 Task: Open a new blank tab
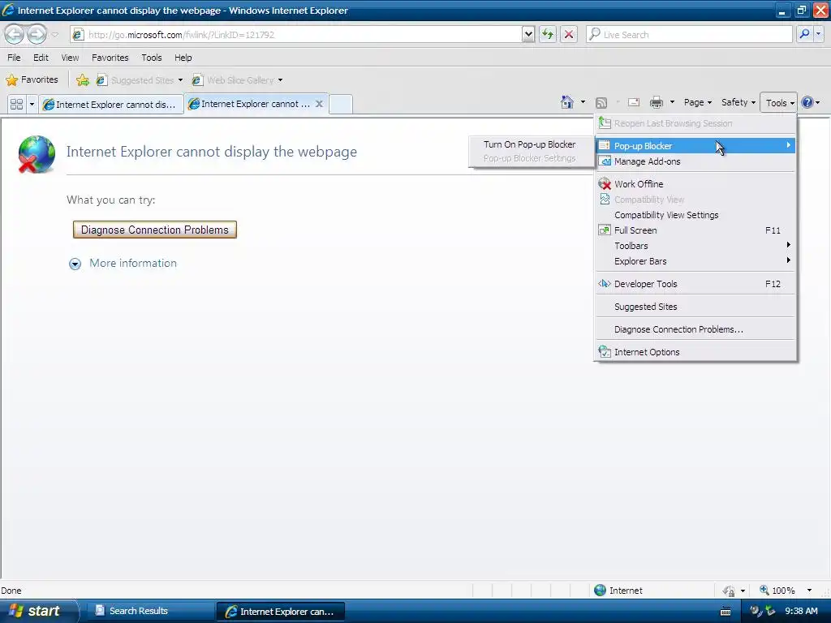pyautogui.click(x=341, y=104)
